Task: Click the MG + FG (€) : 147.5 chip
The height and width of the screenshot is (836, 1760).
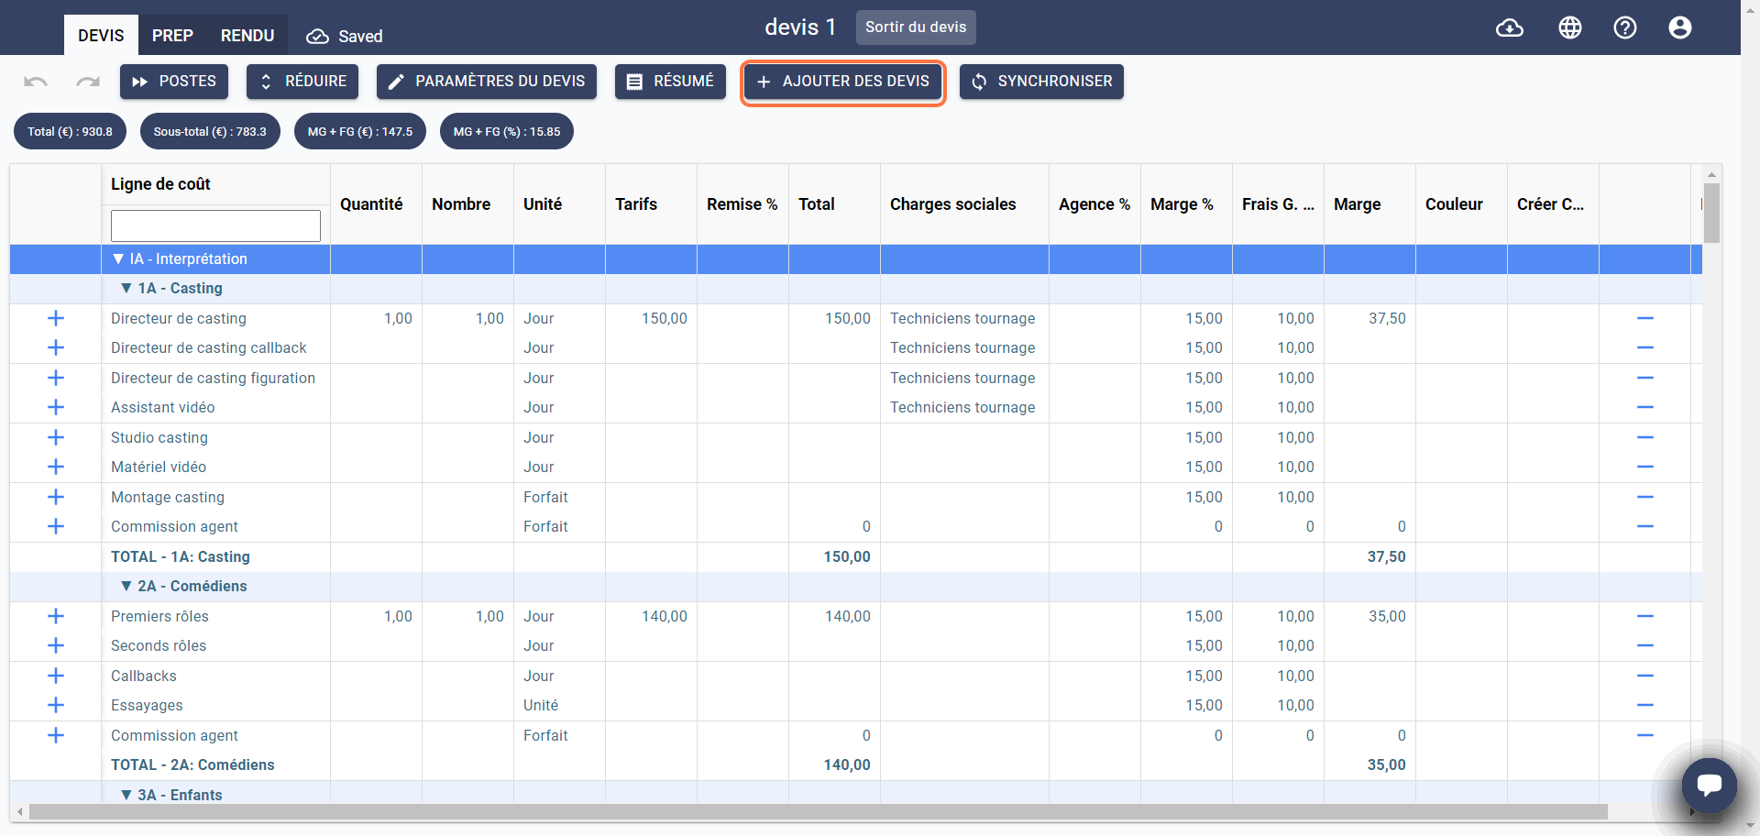Action: [x=360, y=131]
